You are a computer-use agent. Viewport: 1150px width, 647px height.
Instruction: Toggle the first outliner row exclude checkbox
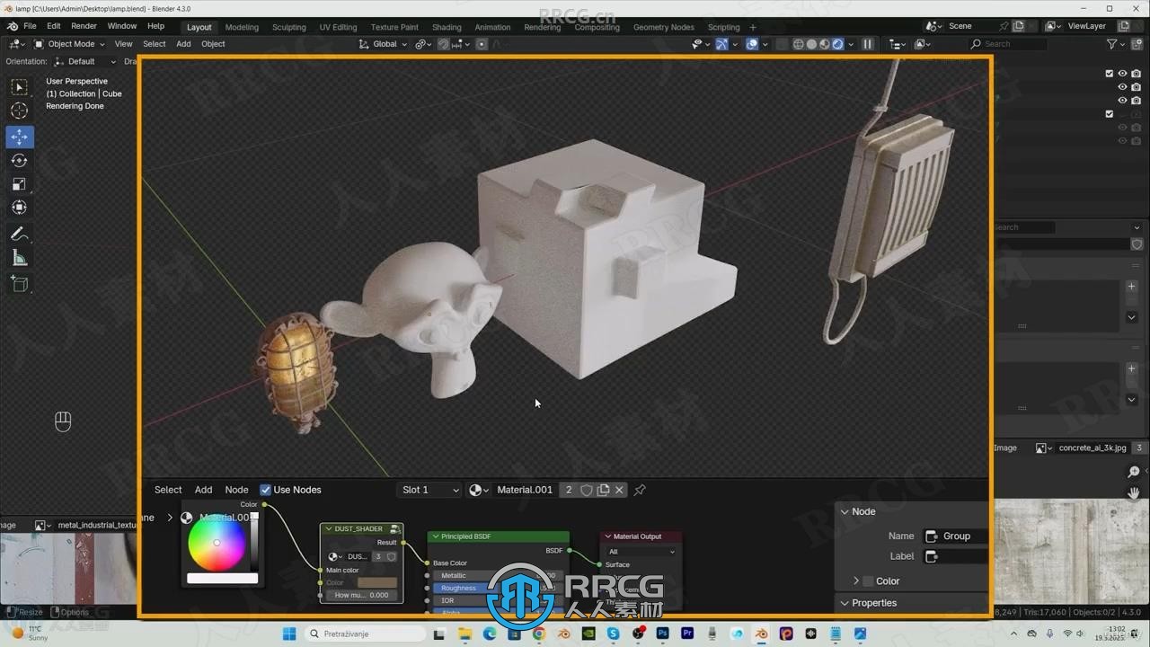click(1109, 74)
